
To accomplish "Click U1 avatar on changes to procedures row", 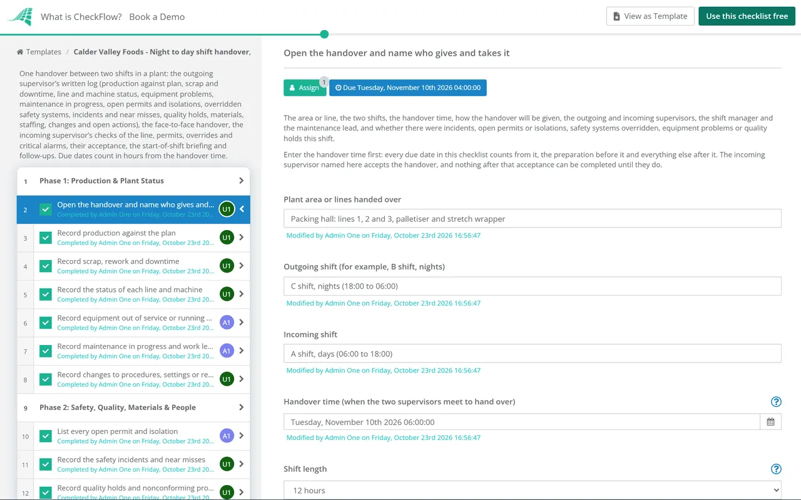I will [x=227, y=379].
